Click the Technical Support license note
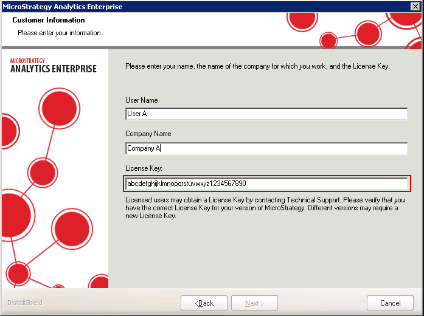Viewport: 424px width, 316px height. (262, 208)
